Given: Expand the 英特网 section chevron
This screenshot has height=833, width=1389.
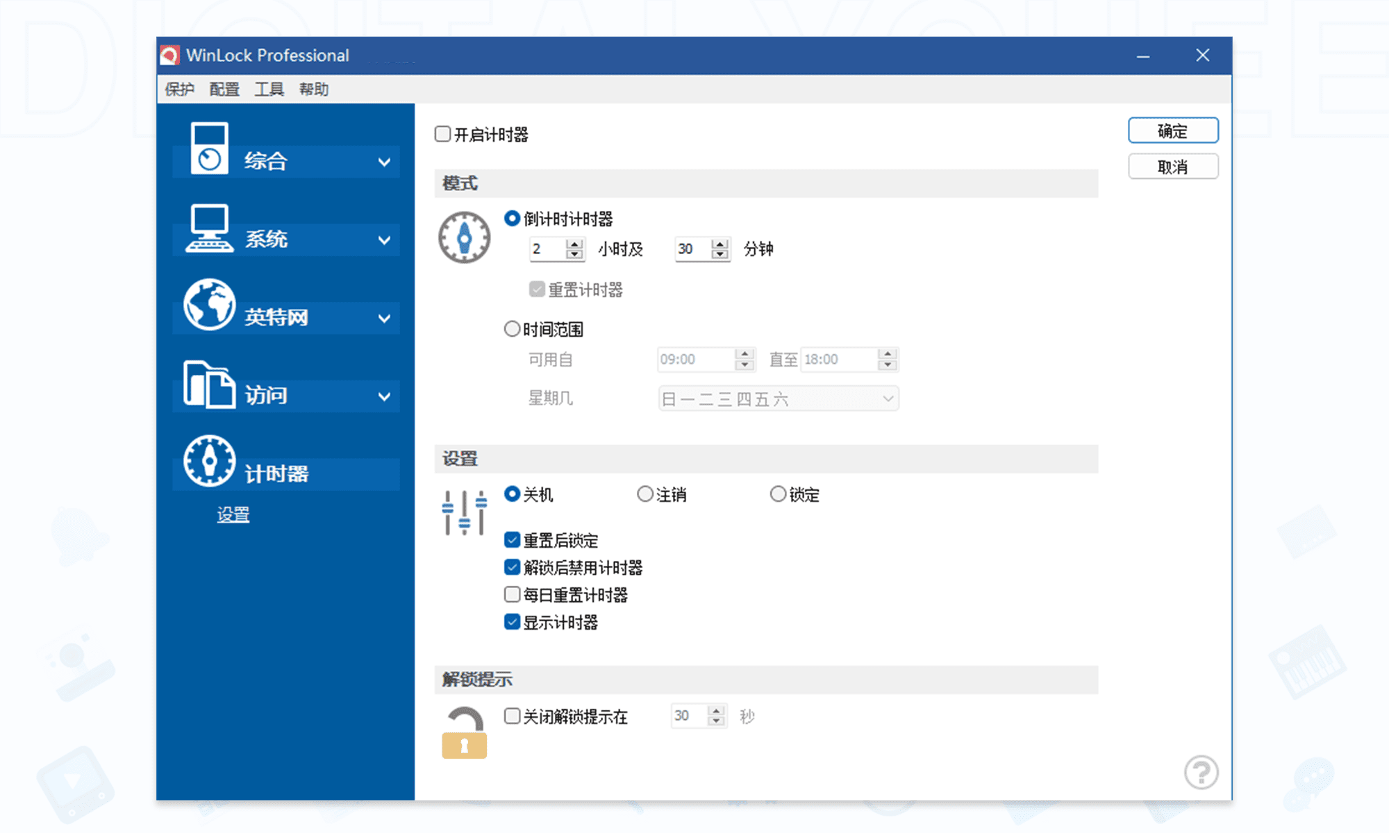Looking at the screenshot, I should click(x=384, y=319).
